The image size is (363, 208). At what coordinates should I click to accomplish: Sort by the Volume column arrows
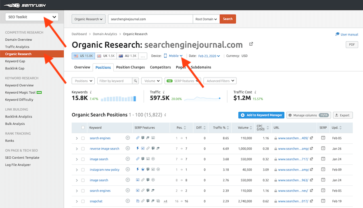tap(251, 128)
